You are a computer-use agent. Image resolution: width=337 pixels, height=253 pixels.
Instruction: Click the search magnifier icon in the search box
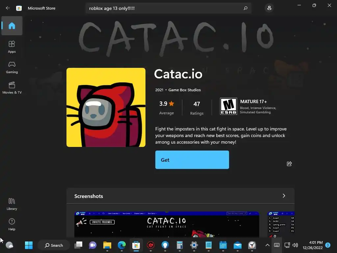[246, 8]
